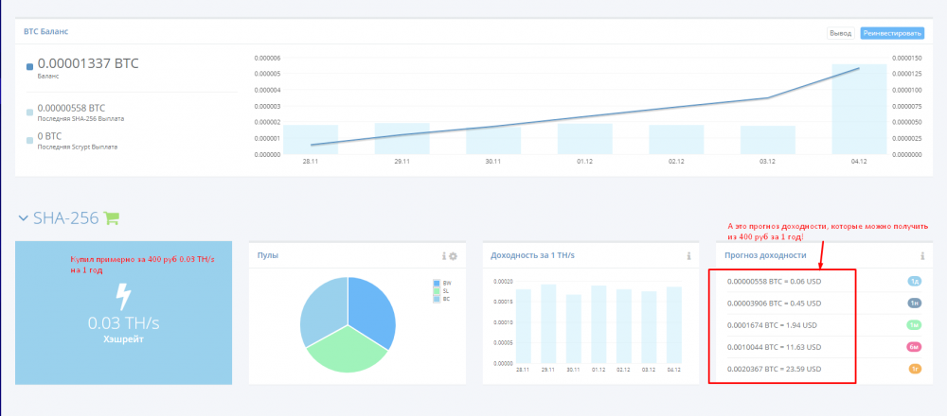Image resolution: width=947 pixels, height=416 pixels.
Task: Click the shopping cart icon next to SHA-256
Action: (x=112, y=218)
